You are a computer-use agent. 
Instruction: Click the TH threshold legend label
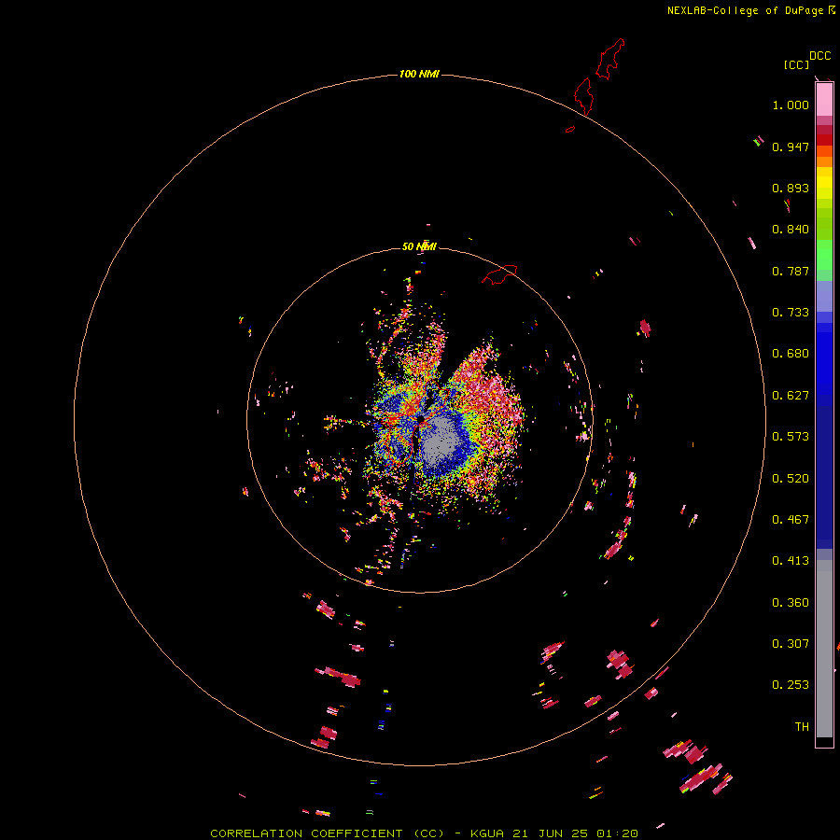pyautogui.click(x=802, y=727)
